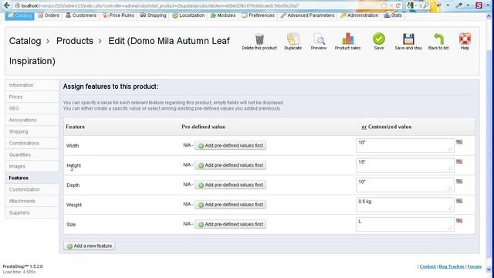494x278 pixels.
Task: Click the language flag beside Width value
Action: (x=459, y=142)
